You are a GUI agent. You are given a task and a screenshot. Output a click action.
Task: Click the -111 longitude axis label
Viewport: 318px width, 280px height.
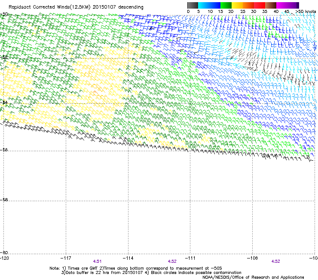coord(190,258)
